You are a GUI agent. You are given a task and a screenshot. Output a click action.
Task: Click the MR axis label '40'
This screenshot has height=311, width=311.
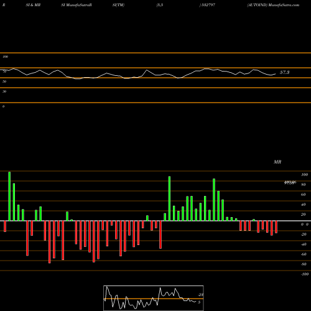tap(304, 205)
